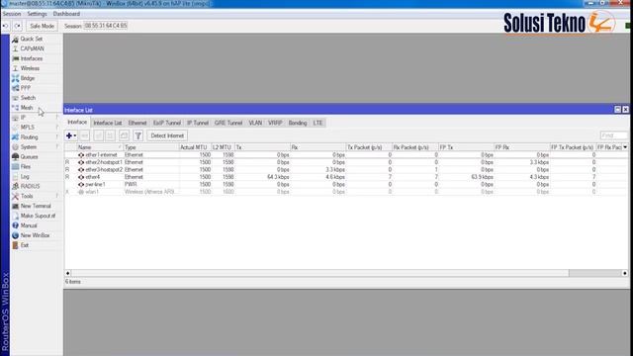Click the scrollbar left arrow
This screenshot has height=356, width=633.
pos(68,273)
